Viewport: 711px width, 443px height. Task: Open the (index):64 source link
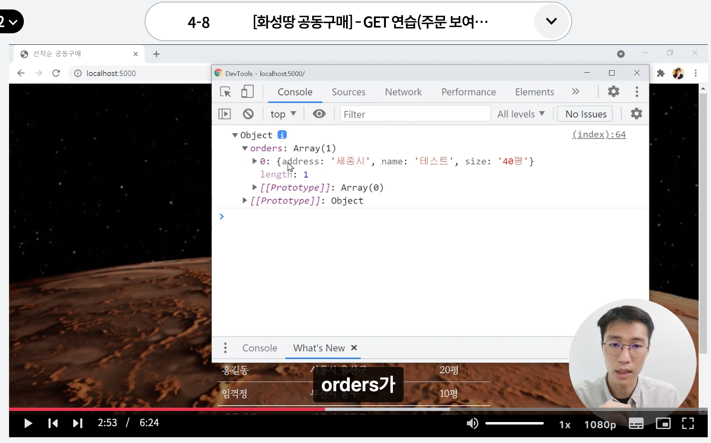coord(599,134)
